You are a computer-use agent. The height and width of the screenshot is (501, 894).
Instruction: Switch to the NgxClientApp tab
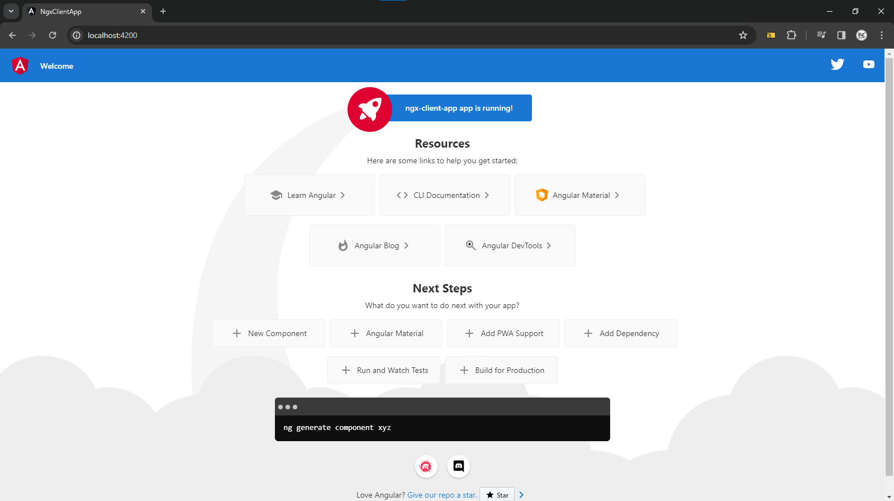(x=84, y=12)
